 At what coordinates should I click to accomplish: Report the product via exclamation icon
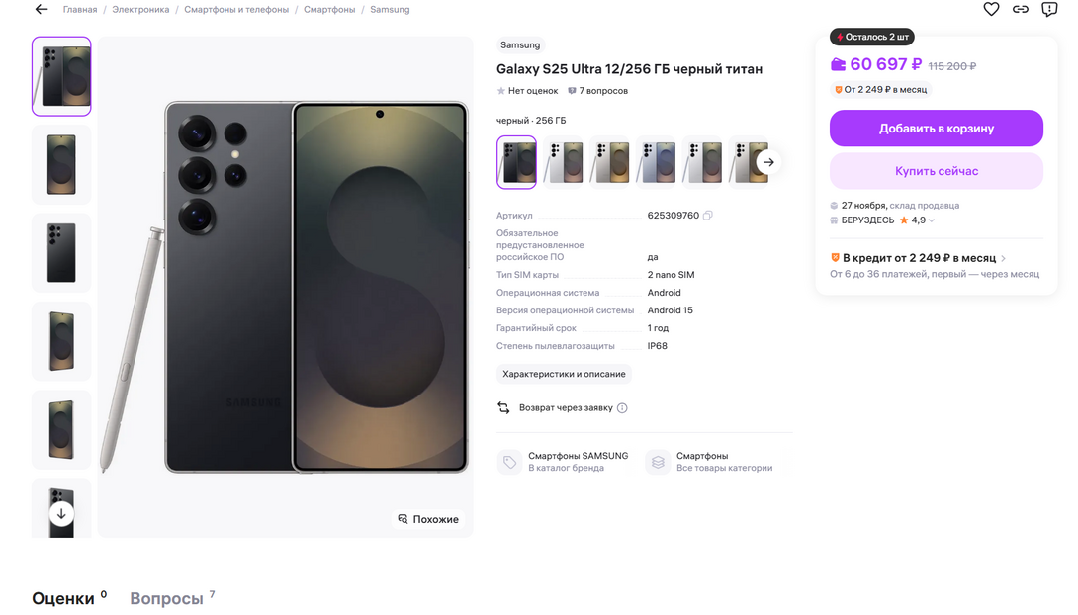point(1049,9)
